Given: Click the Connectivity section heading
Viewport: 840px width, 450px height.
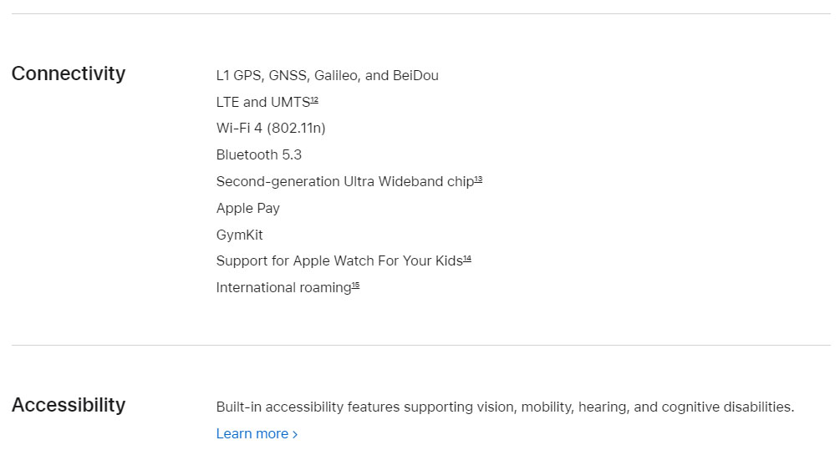Looking at the screenshot, I should tap(69, 73).
